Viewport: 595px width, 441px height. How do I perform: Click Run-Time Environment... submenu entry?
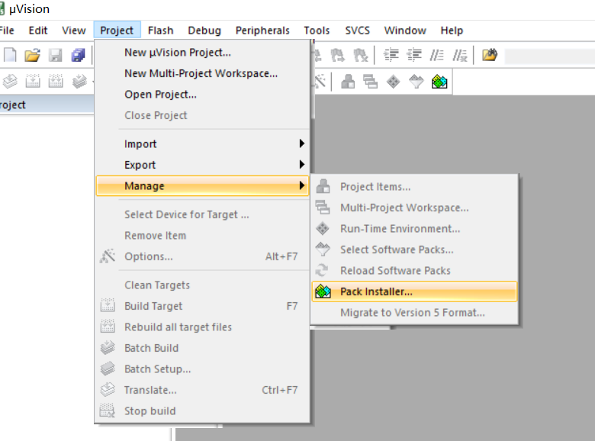click(x=414, y=228)
